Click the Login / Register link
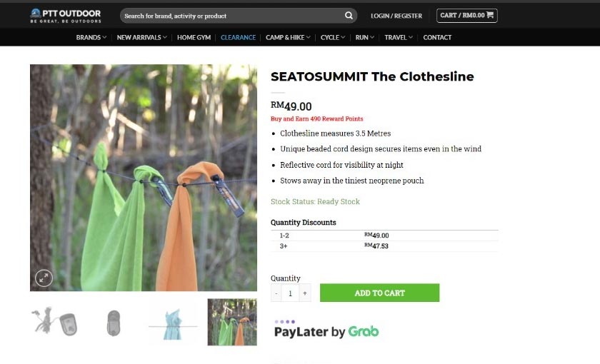The image size is (600, 364). 396,16
